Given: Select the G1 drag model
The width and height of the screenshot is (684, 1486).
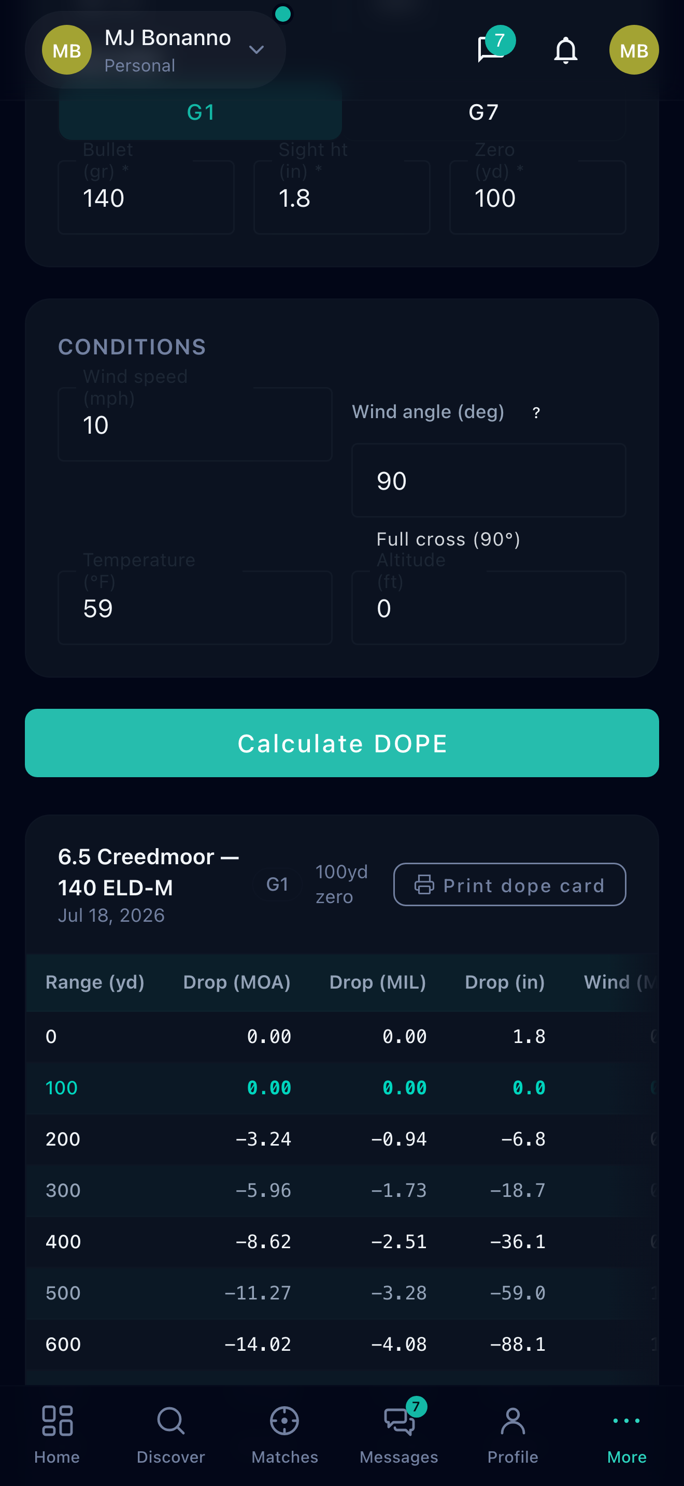Looking at the screenshot, I should 201,112.
